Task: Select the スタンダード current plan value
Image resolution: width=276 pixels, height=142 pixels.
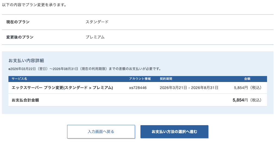Action: point(97,22)
